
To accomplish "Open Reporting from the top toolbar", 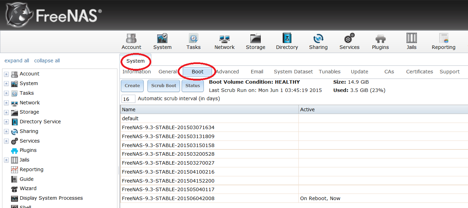I will tap(443, 42).
